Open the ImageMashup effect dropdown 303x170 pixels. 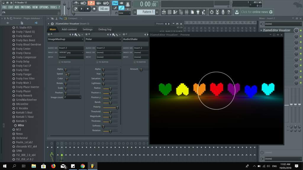(65, 39)
